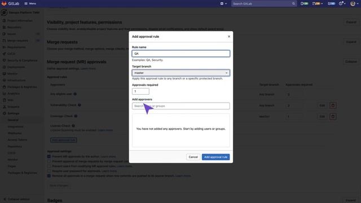Open the user avatar menu

pyautogui.click(x=354, y=3)
